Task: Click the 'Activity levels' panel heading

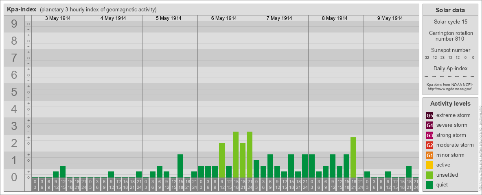Action: pos(450,104)
